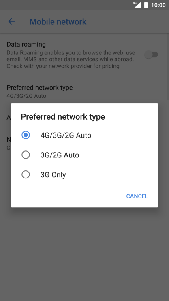Viewport: 169px width, 301px height.
Task: Tap the Data Roaming description text
Action: coord(71,59)
